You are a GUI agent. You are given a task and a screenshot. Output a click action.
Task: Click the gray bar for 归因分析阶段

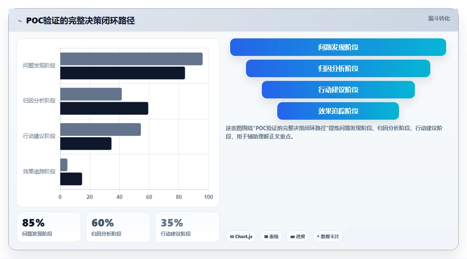tap(91, 94)
